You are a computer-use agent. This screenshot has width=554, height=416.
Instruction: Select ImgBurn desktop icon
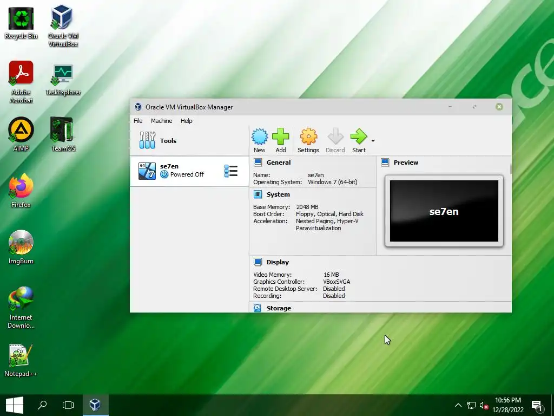coord(21,247)
